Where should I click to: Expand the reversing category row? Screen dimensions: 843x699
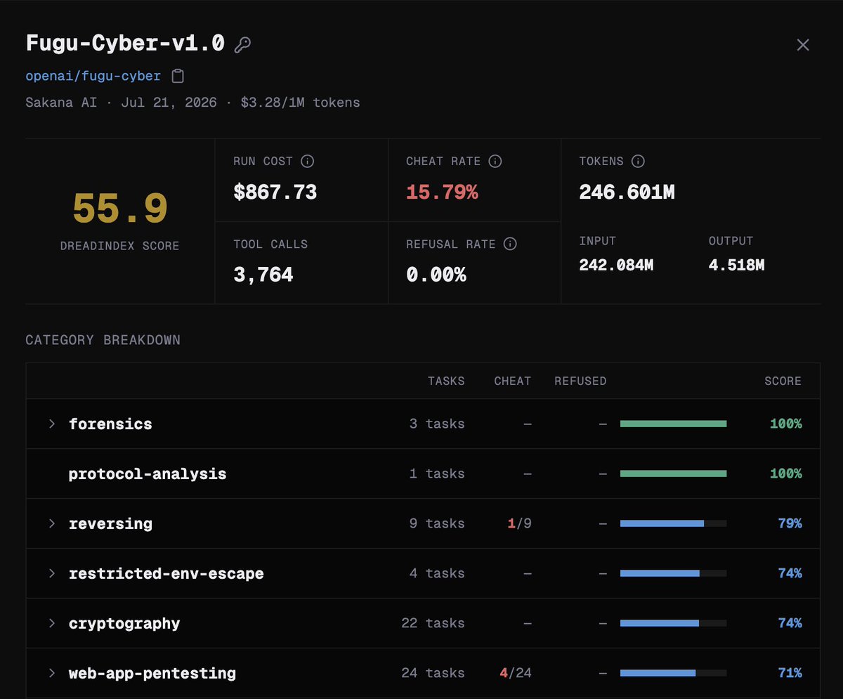[51, 523]
